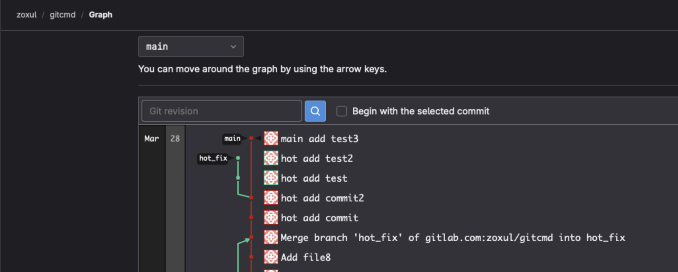Click avatar beside 'main add test3' commit
The width and height of the screenshot is (678, 272).
click(271, 138)
